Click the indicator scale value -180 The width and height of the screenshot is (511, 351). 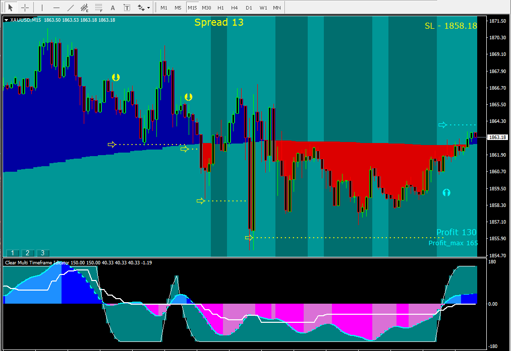tap(492, 346)
